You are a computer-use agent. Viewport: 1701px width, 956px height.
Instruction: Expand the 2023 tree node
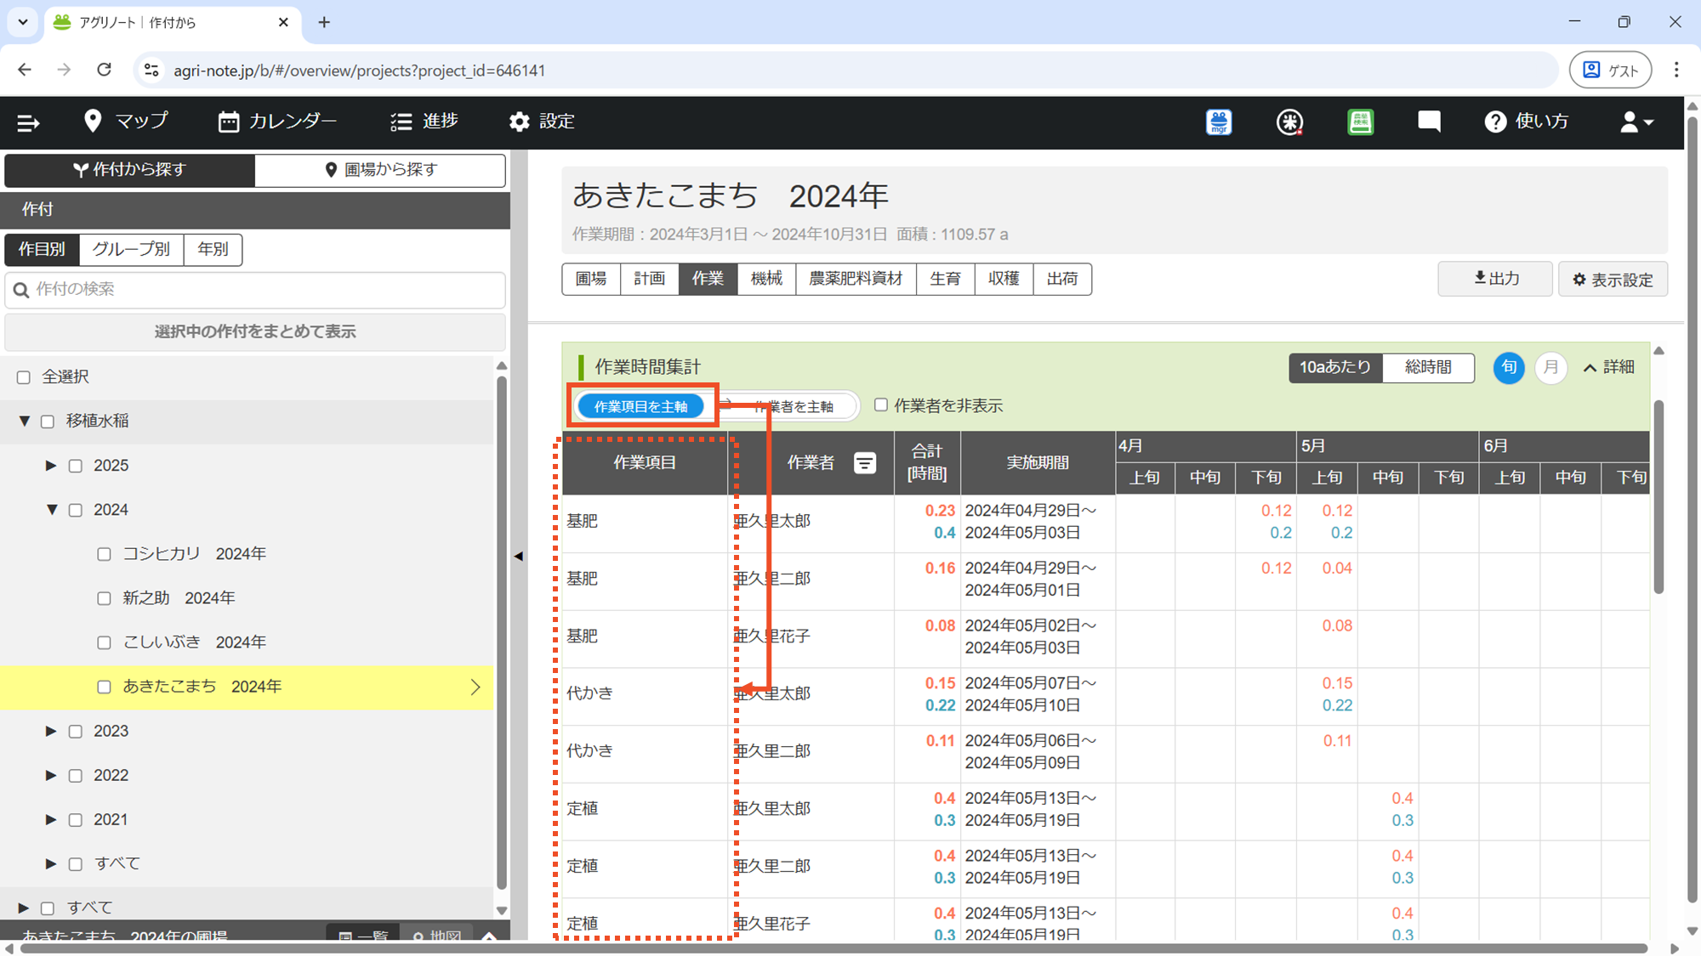51,731
